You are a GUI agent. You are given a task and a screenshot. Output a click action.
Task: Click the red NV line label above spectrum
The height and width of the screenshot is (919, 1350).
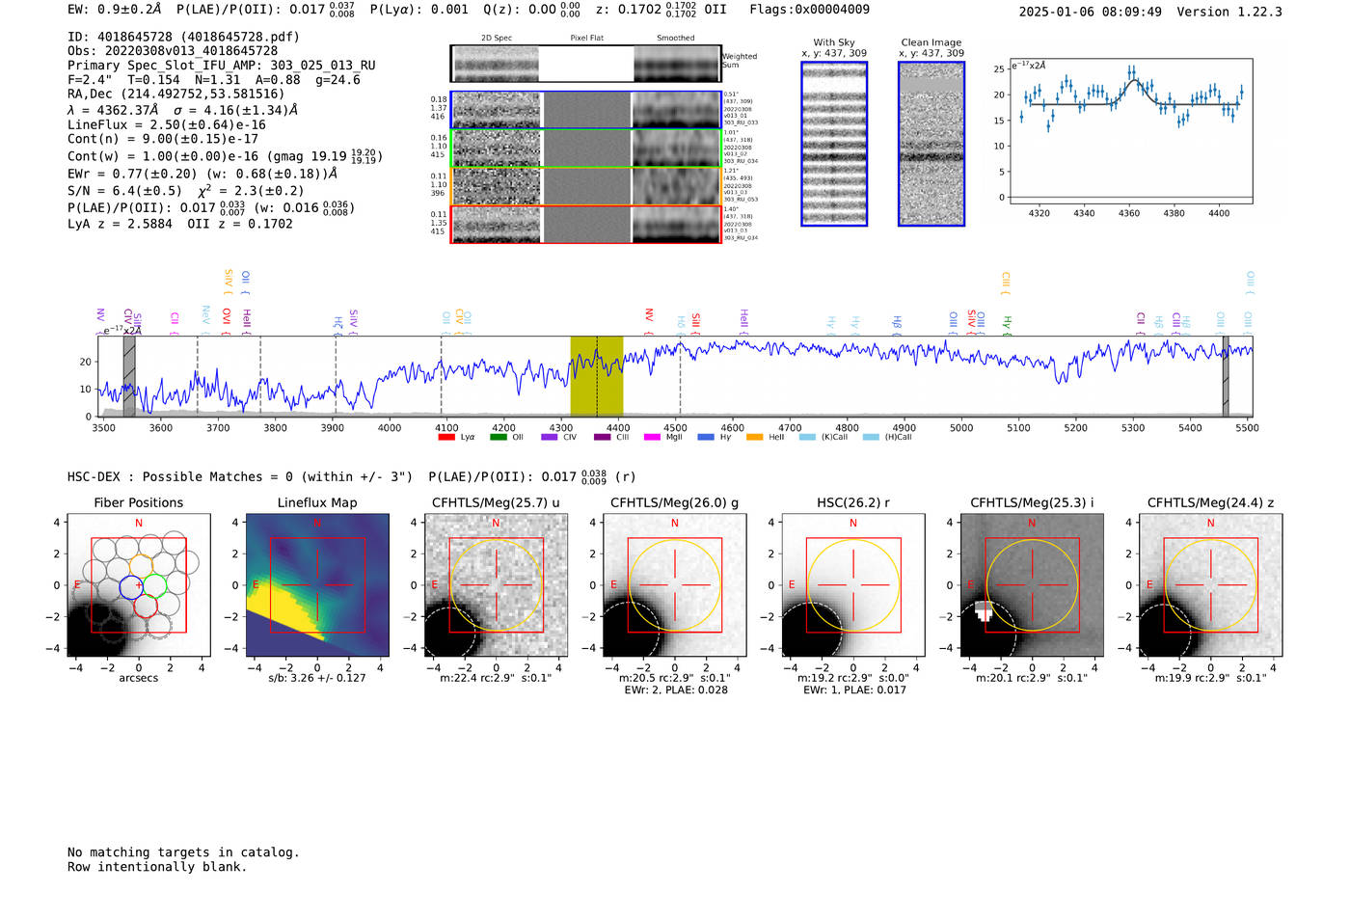coord(648,315)
